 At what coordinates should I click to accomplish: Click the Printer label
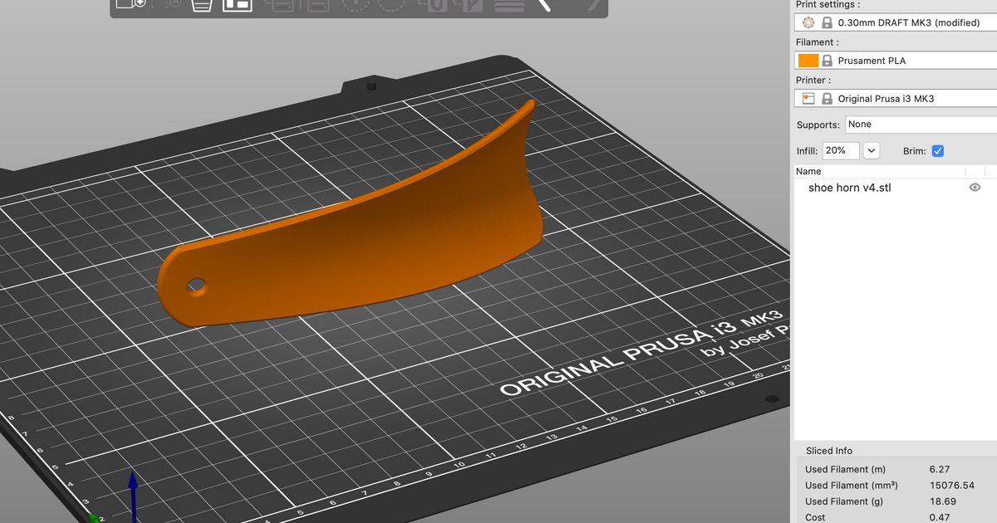[x=813, y=81]
